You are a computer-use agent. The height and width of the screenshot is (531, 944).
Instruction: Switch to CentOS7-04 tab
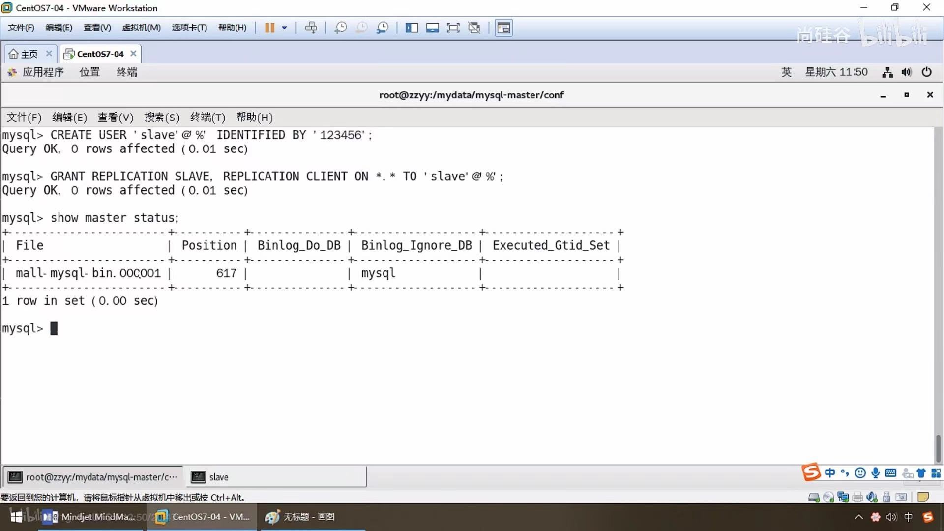pyautogui.click(x=100, y=54)
